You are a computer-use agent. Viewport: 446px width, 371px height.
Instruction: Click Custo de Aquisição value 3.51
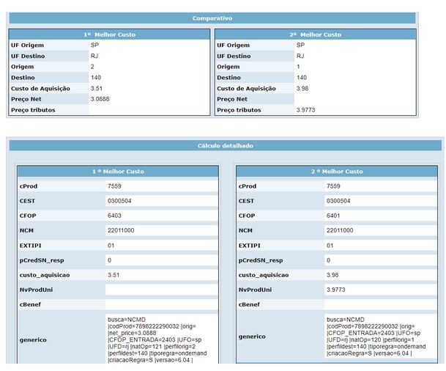97,88
